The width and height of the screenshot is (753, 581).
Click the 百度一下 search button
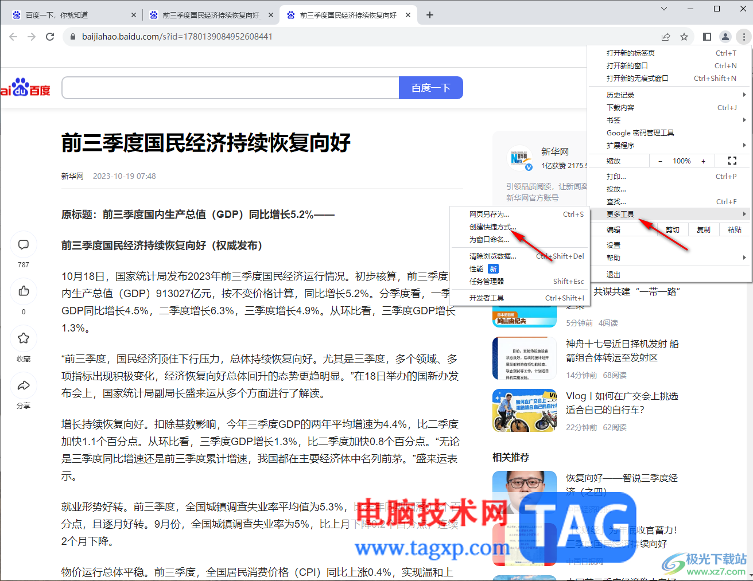pos(431,88)
